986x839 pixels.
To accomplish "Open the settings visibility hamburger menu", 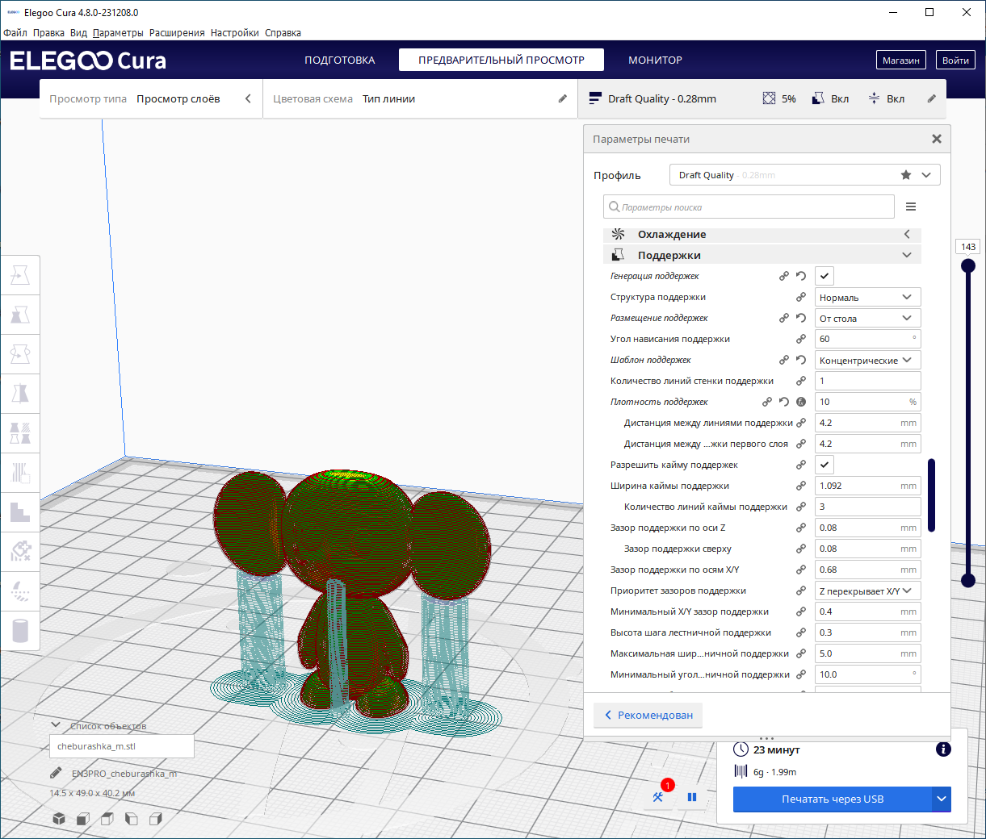I will click(911, 207).
